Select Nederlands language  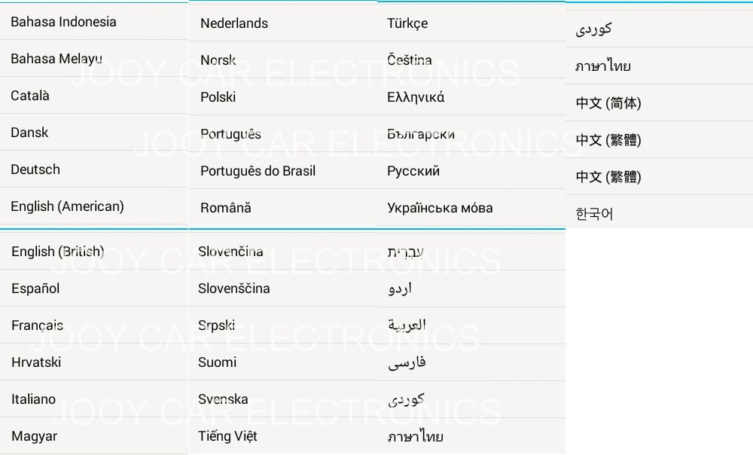234,23
